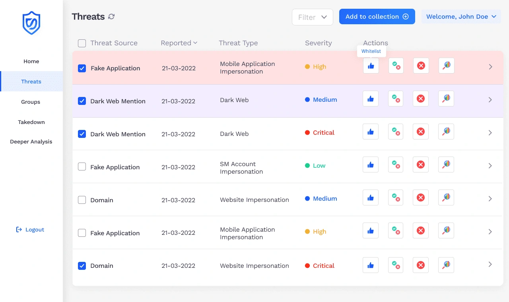Click check-and-cross icon in Fake Application Low row
Viewport: 509px width, 302px height.
coord(396,165)
